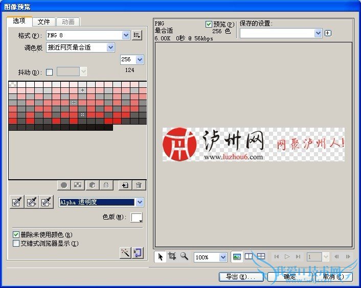Click the add color icon below the palette
361x288 pixels.
pos(125,185)
